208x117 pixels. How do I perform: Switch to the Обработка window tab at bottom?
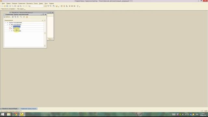[x=9, y=109]
